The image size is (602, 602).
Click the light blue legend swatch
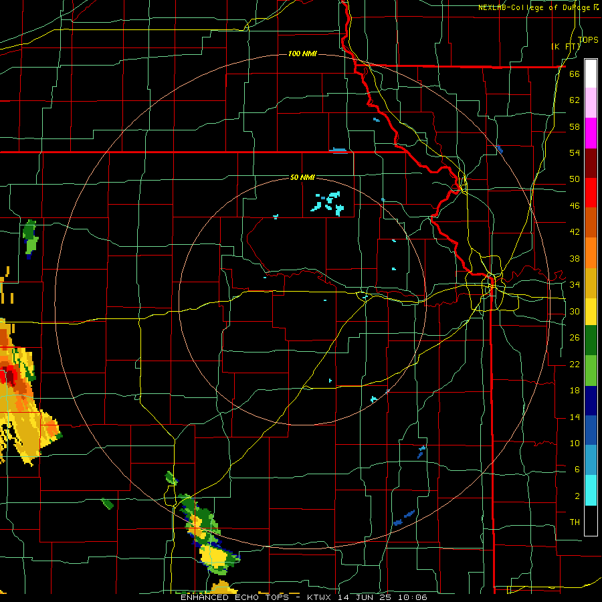[591, 460]
